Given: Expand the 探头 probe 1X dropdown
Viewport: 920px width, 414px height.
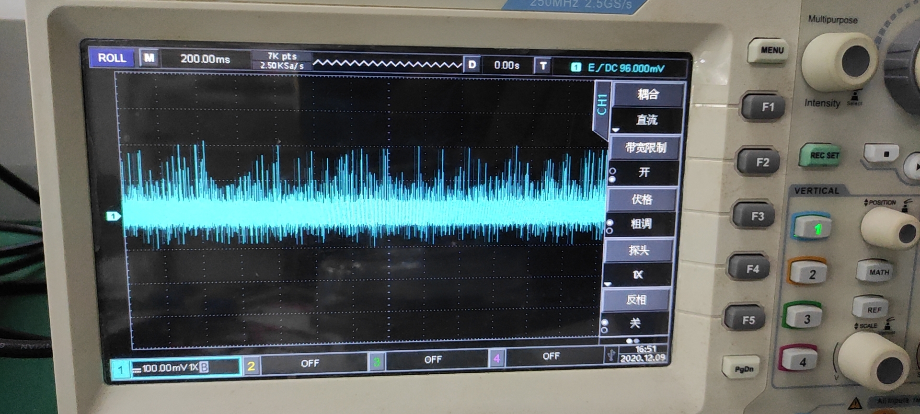Looking at the screenshot, I should click(x=637, y=275).
